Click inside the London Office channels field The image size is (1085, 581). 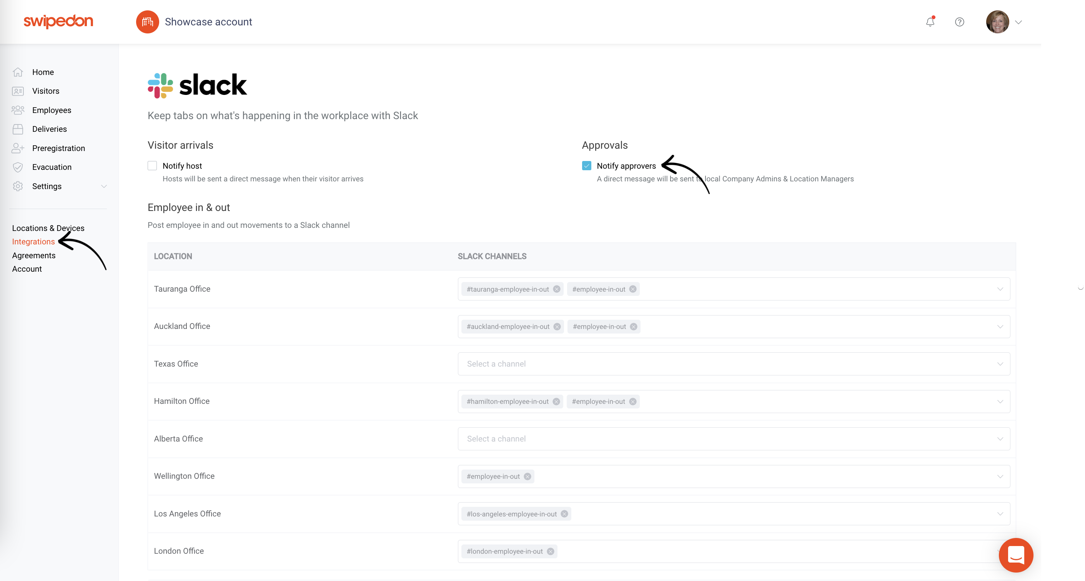[734, 551]
